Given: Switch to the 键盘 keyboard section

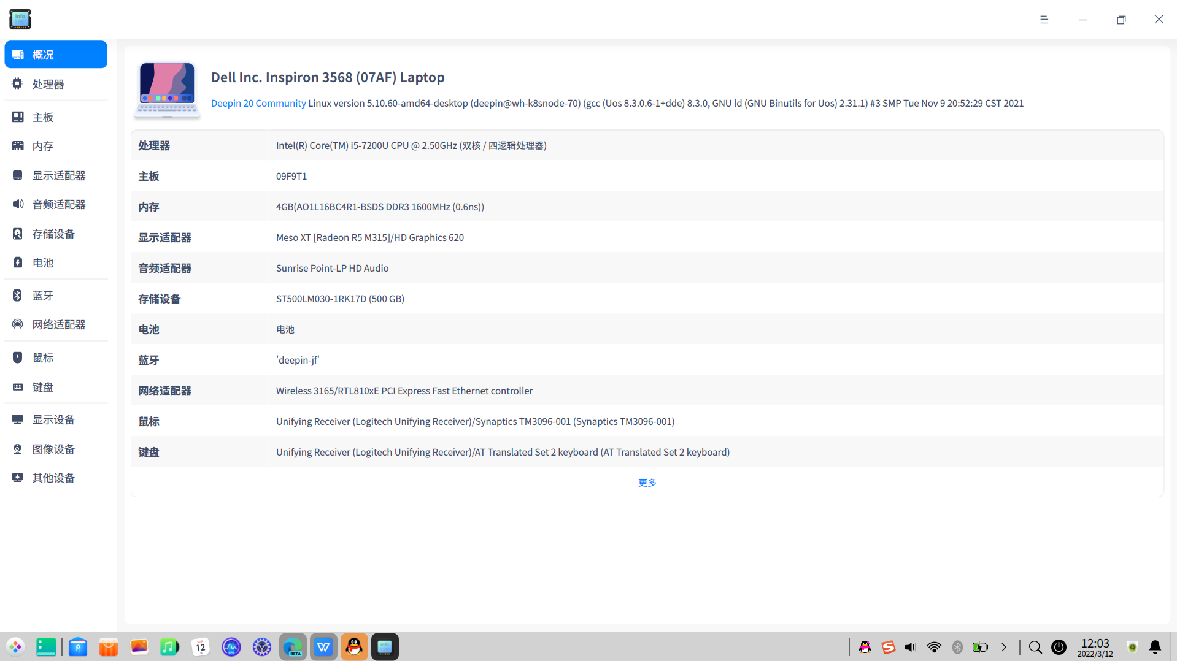Looking at the screenshot, I should point(56,387).
